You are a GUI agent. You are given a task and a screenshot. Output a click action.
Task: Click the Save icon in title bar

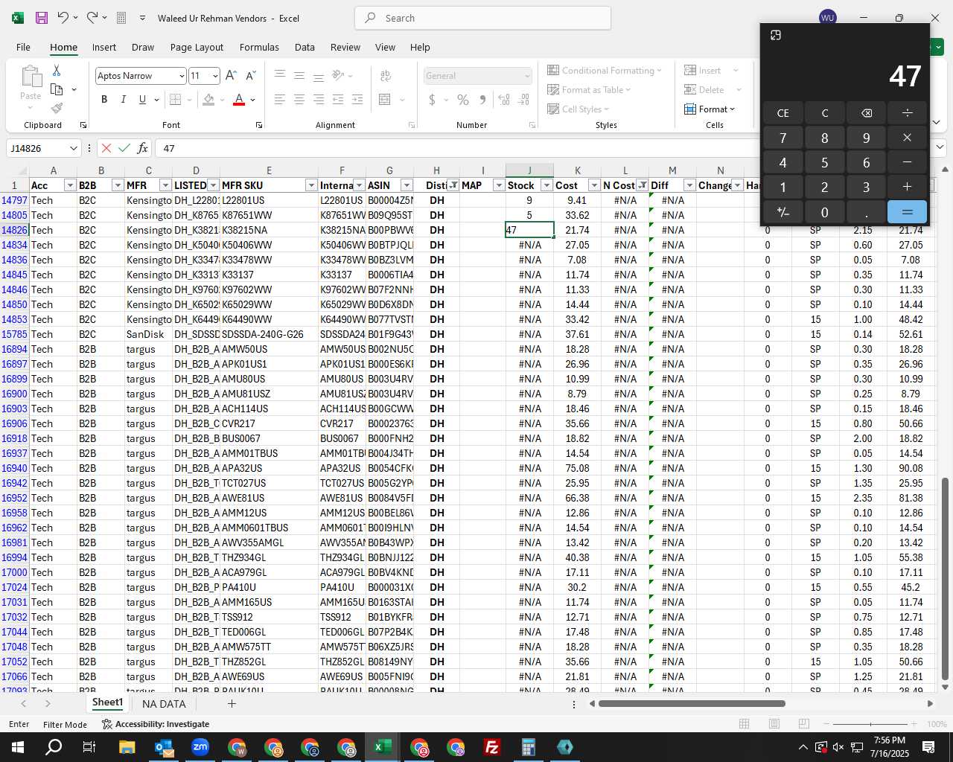click(42, 18)
